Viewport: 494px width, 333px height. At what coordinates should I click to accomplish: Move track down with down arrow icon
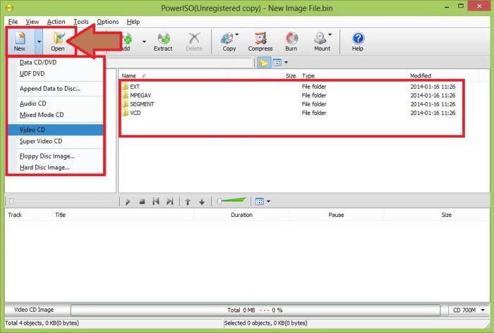point(202,201)
